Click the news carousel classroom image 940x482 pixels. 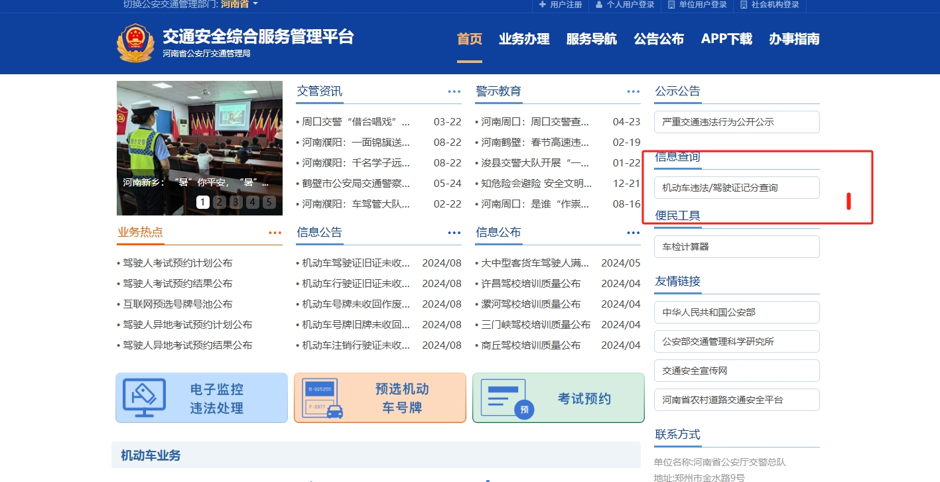click(x=199, y=133)
